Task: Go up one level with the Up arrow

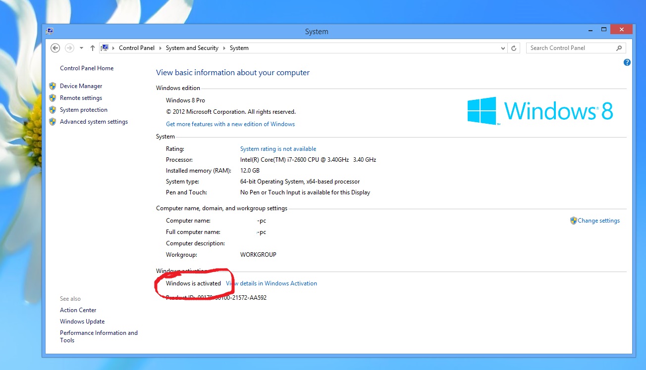Action: [x=93, y=48]
